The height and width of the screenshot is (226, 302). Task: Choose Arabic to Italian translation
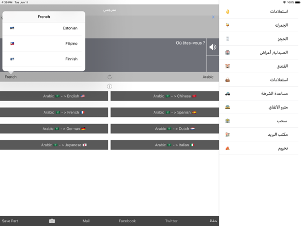165,145
